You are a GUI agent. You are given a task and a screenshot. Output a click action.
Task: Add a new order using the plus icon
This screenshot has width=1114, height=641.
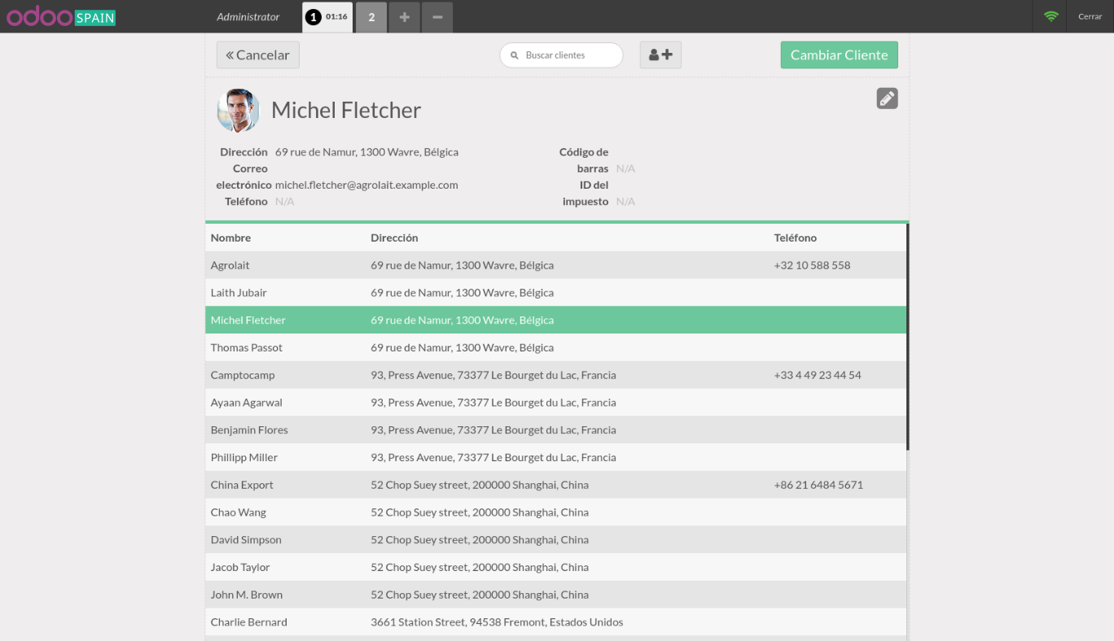pos(404,16)
